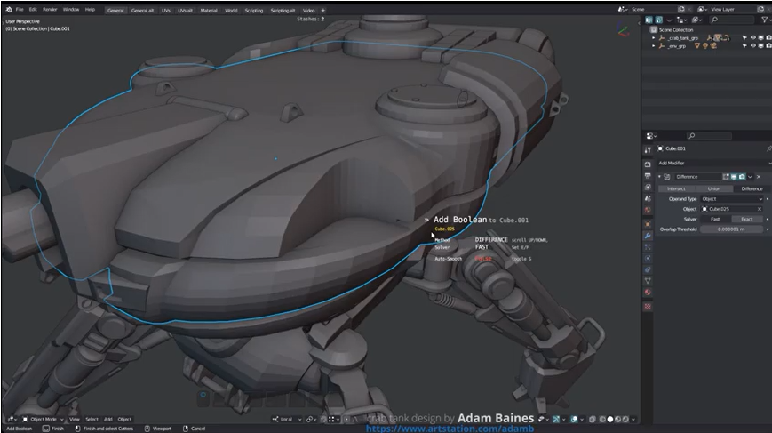Open the Local transform orientation dropdown

point(287,419)
